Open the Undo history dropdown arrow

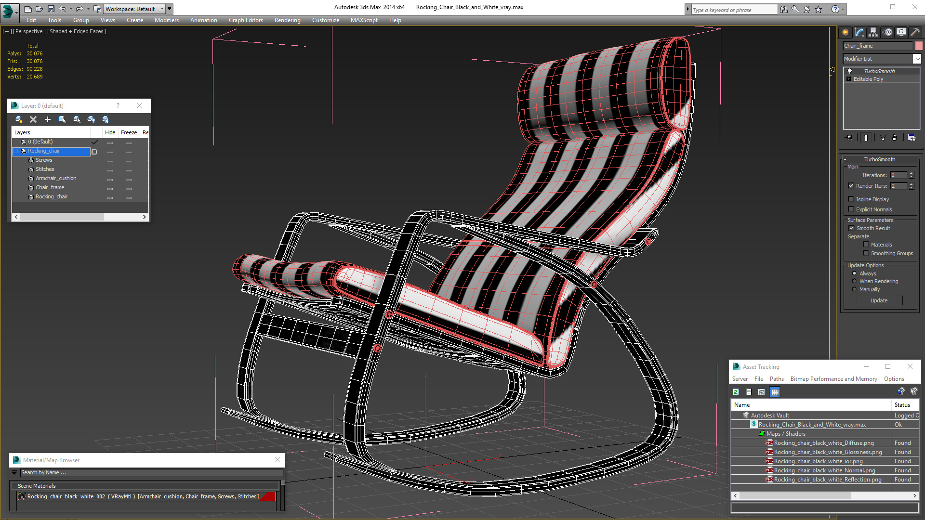(71, 9)
